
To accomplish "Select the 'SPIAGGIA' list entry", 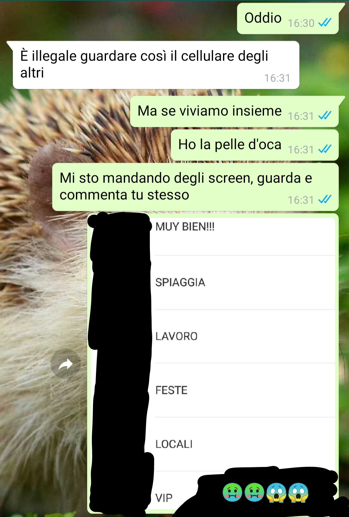I will click(245, 282).
